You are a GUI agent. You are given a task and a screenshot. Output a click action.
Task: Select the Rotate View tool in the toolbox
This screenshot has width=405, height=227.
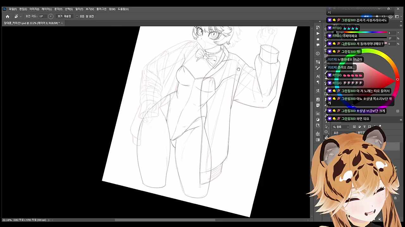[326, 137]
